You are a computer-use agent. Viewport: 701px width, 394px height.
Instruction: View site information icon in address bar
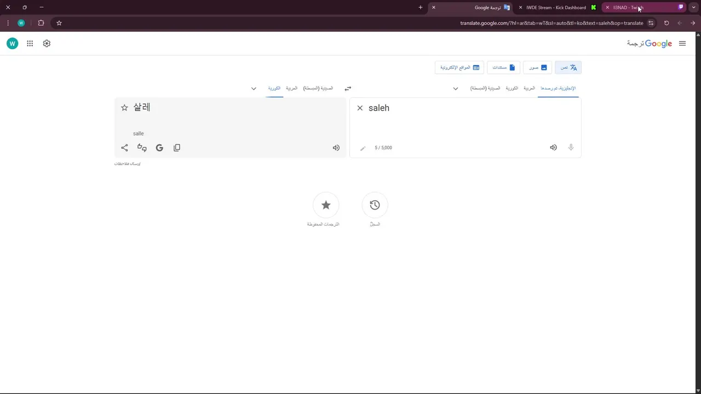coord(651,23)
